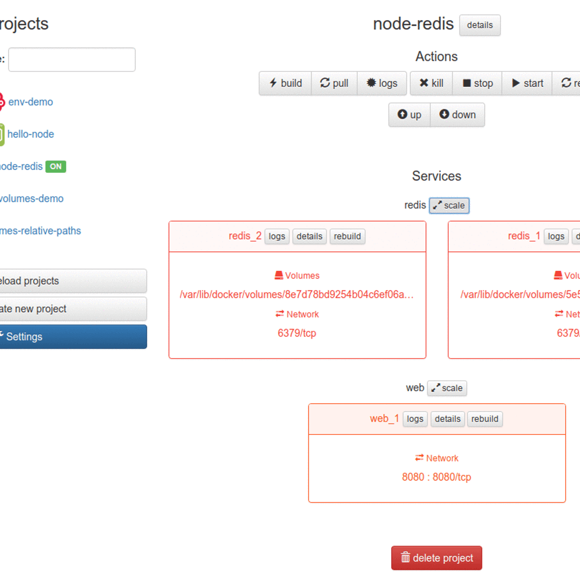Take the project down
Viewport: 580px width, 580px height.
click(457, 115)
